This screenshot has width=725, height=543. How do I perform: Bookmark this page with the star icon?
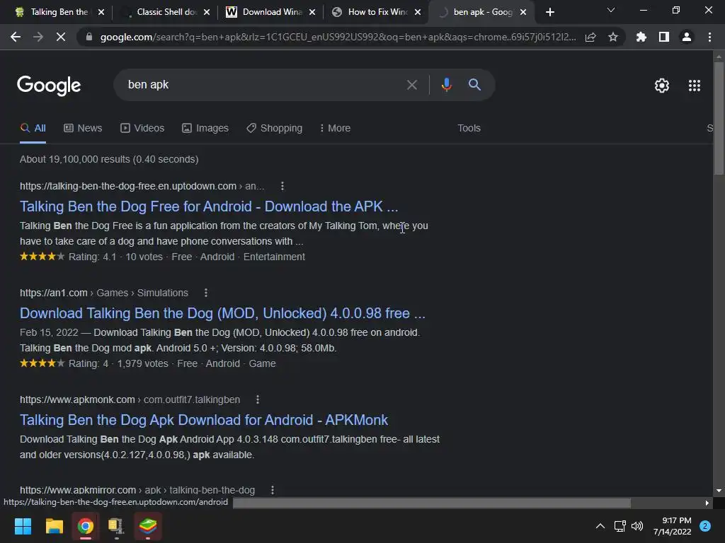pos(612,37)
